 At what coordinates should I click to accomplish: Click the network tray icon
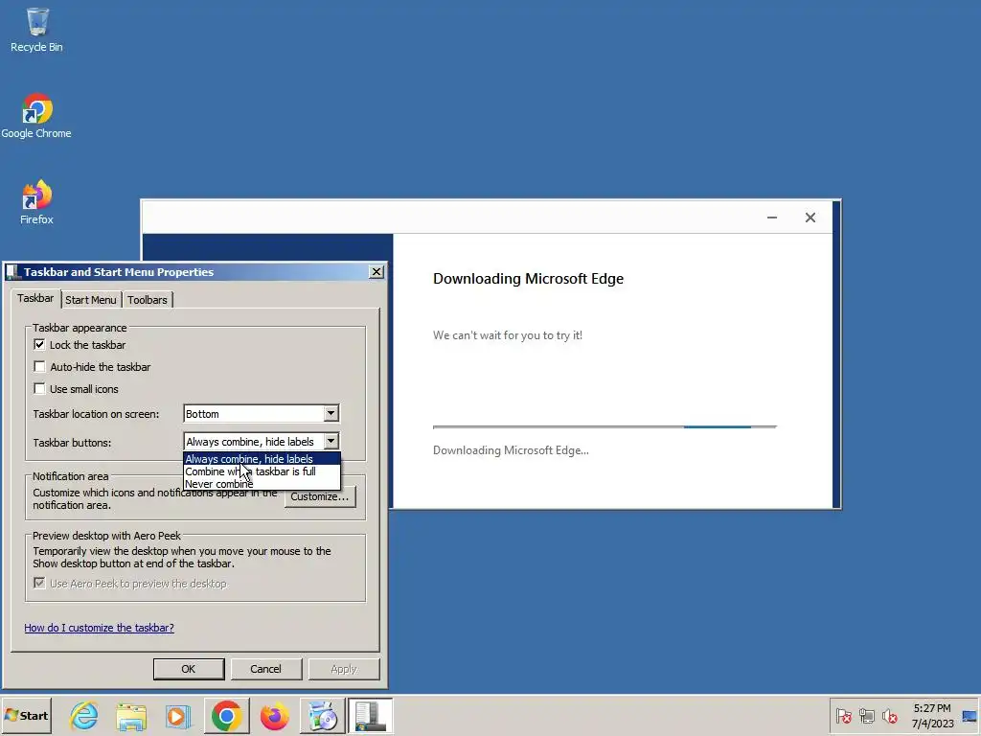click(866, 716)
